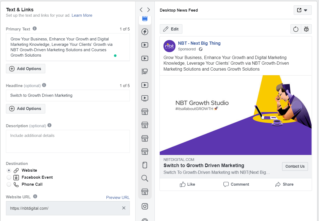
Task: Select the highlighted blue News Feed placement icon
Action: point(145,19)
